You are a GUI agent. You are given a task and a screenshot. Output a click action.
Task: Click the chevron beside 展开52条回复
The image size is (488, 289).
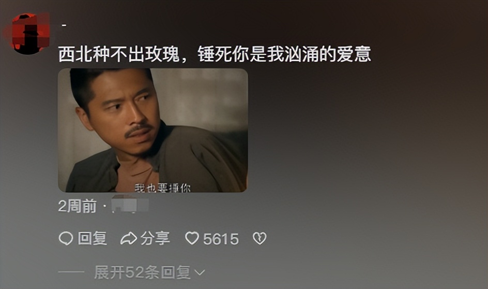pyautogui.click(x=200, y=272)
